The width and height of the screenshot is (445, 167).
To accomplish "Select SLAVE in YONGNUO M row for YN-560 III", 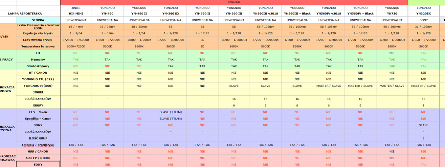I will pyautogui.click(x=234, y=86).
